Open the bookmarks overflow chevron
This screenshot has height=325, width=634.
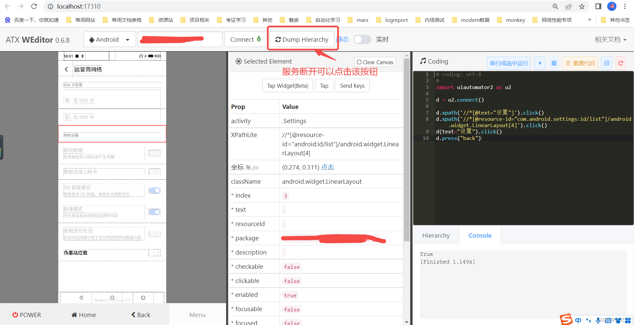[589, 20]
